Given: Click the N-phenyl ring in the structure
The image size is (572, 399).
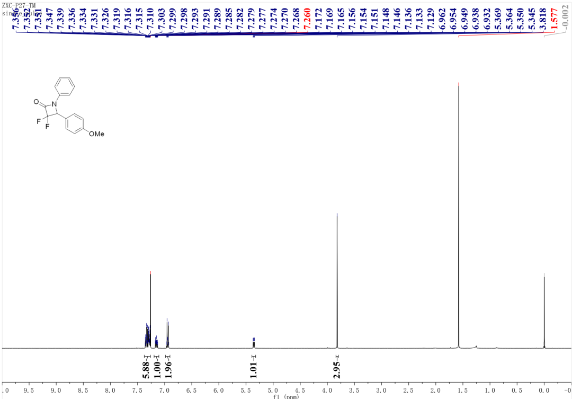Looking at the screenshot, I should (x=65, y=87).
